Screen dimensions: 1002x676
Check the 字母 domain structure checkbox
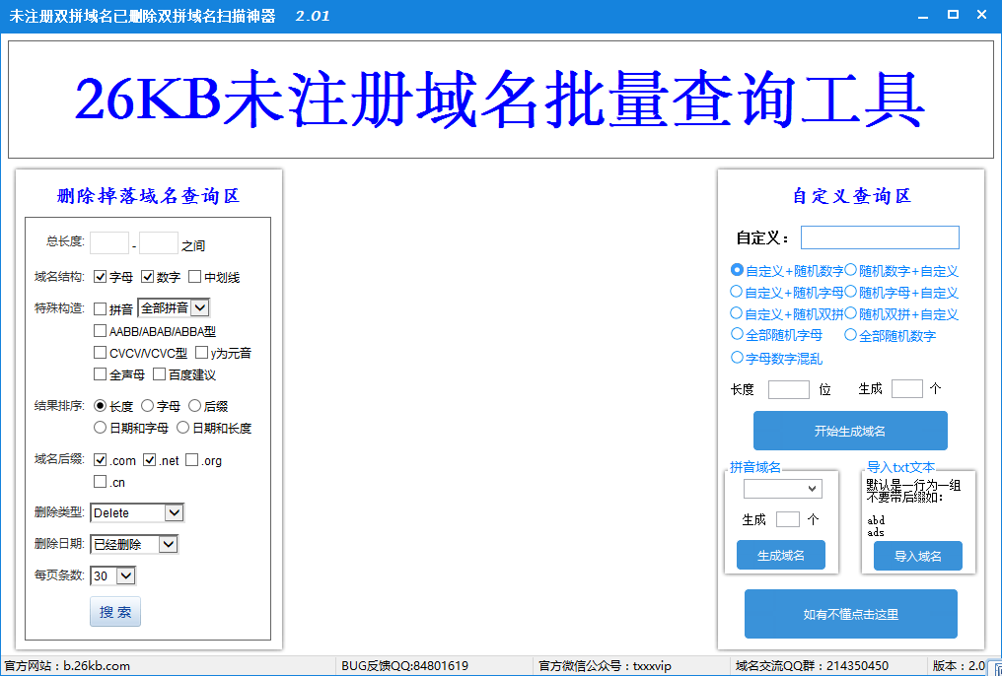click(100, 276)
